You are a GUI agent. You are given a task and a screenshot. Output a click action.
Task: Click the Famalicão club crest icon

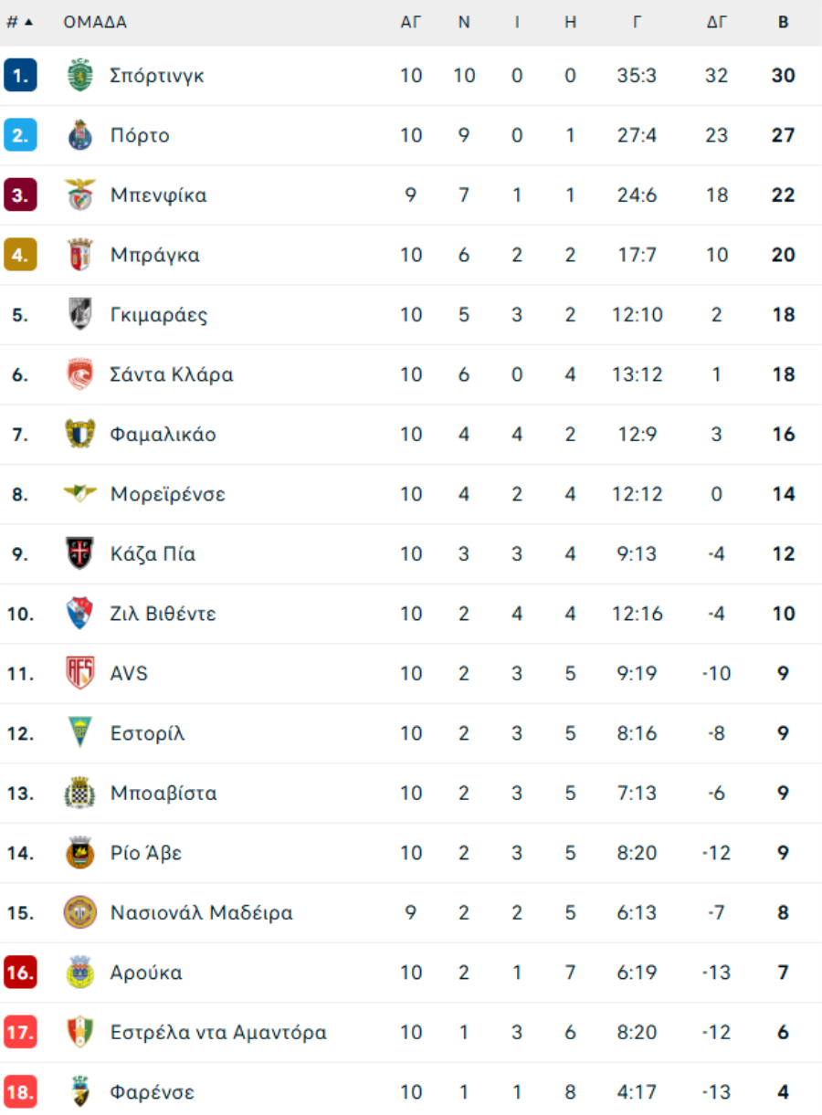pos(80,434)
